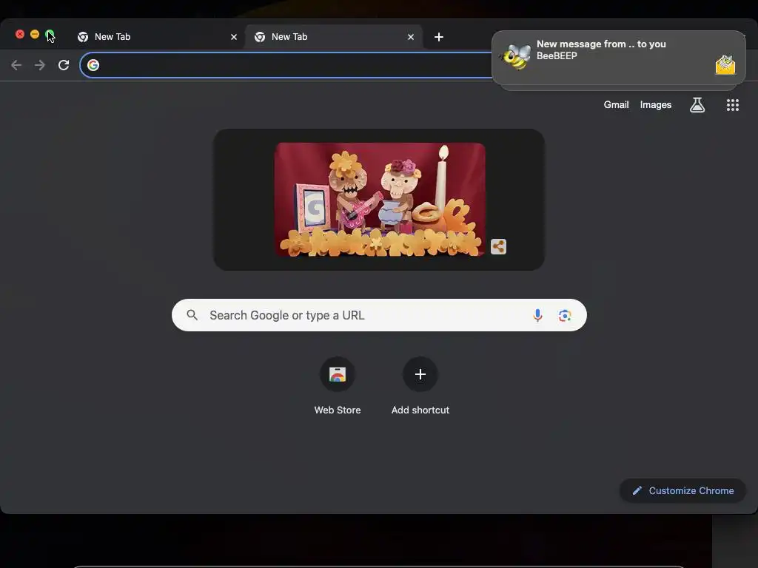Open the Google Doodle image

coord(380,199)
